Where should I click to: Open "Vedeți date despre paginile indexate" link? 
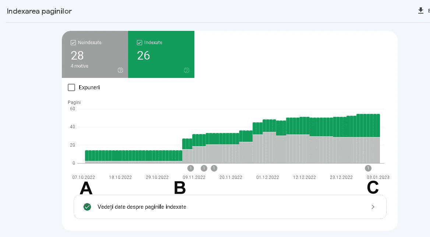(x=142, y=207)
